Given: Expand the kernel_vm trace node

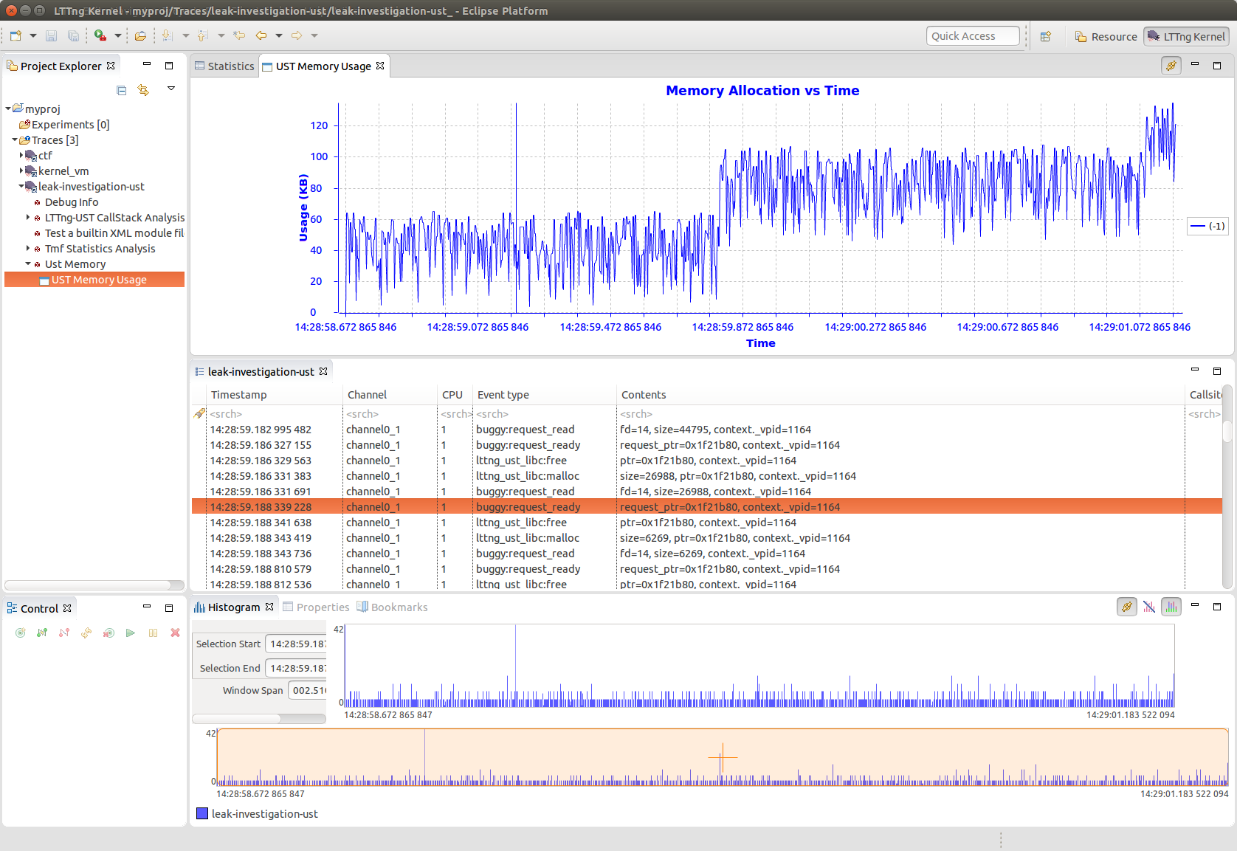Looking at the screenshot, I should [x=21, y=170].
